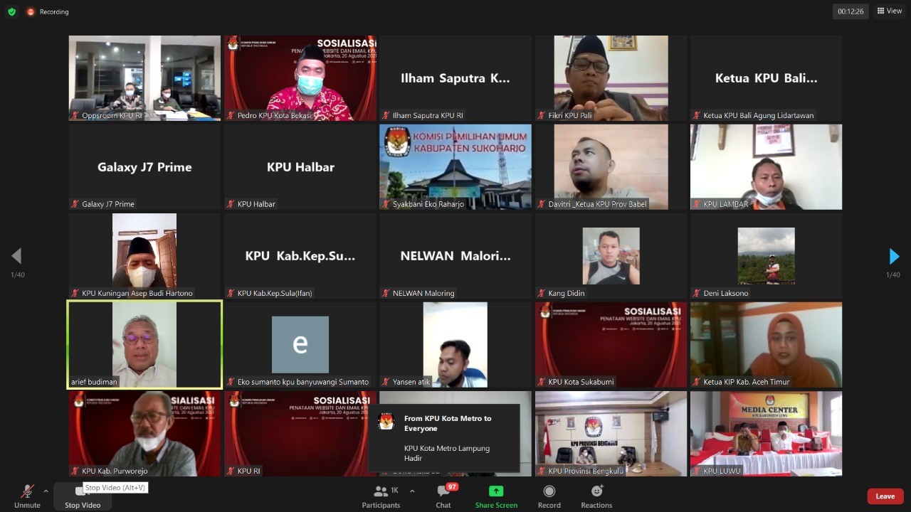Go to next page of participants
The image size is (911, 512).
coord(894,257)
